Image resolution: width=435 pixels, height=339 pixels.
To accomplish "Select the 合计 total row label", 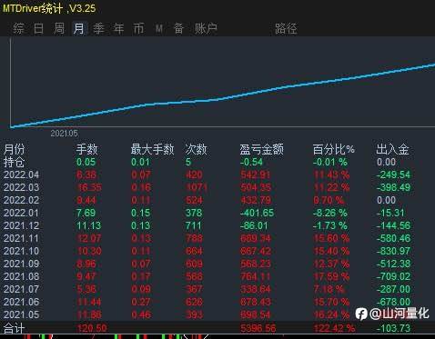I will point(14,328).
